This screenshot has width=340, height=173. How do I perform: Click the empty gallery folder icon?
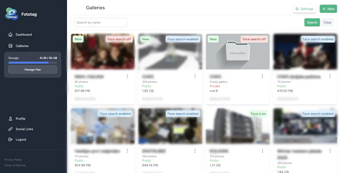[x=238, y=51]
